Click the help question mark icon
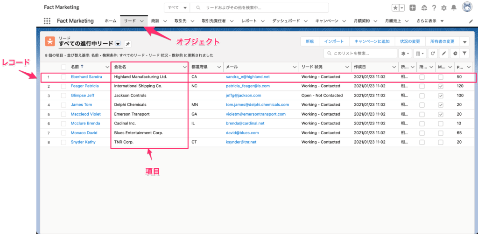The height and width of the screenshot is (234, 478). pyautogui.click(x=434, y=8)
